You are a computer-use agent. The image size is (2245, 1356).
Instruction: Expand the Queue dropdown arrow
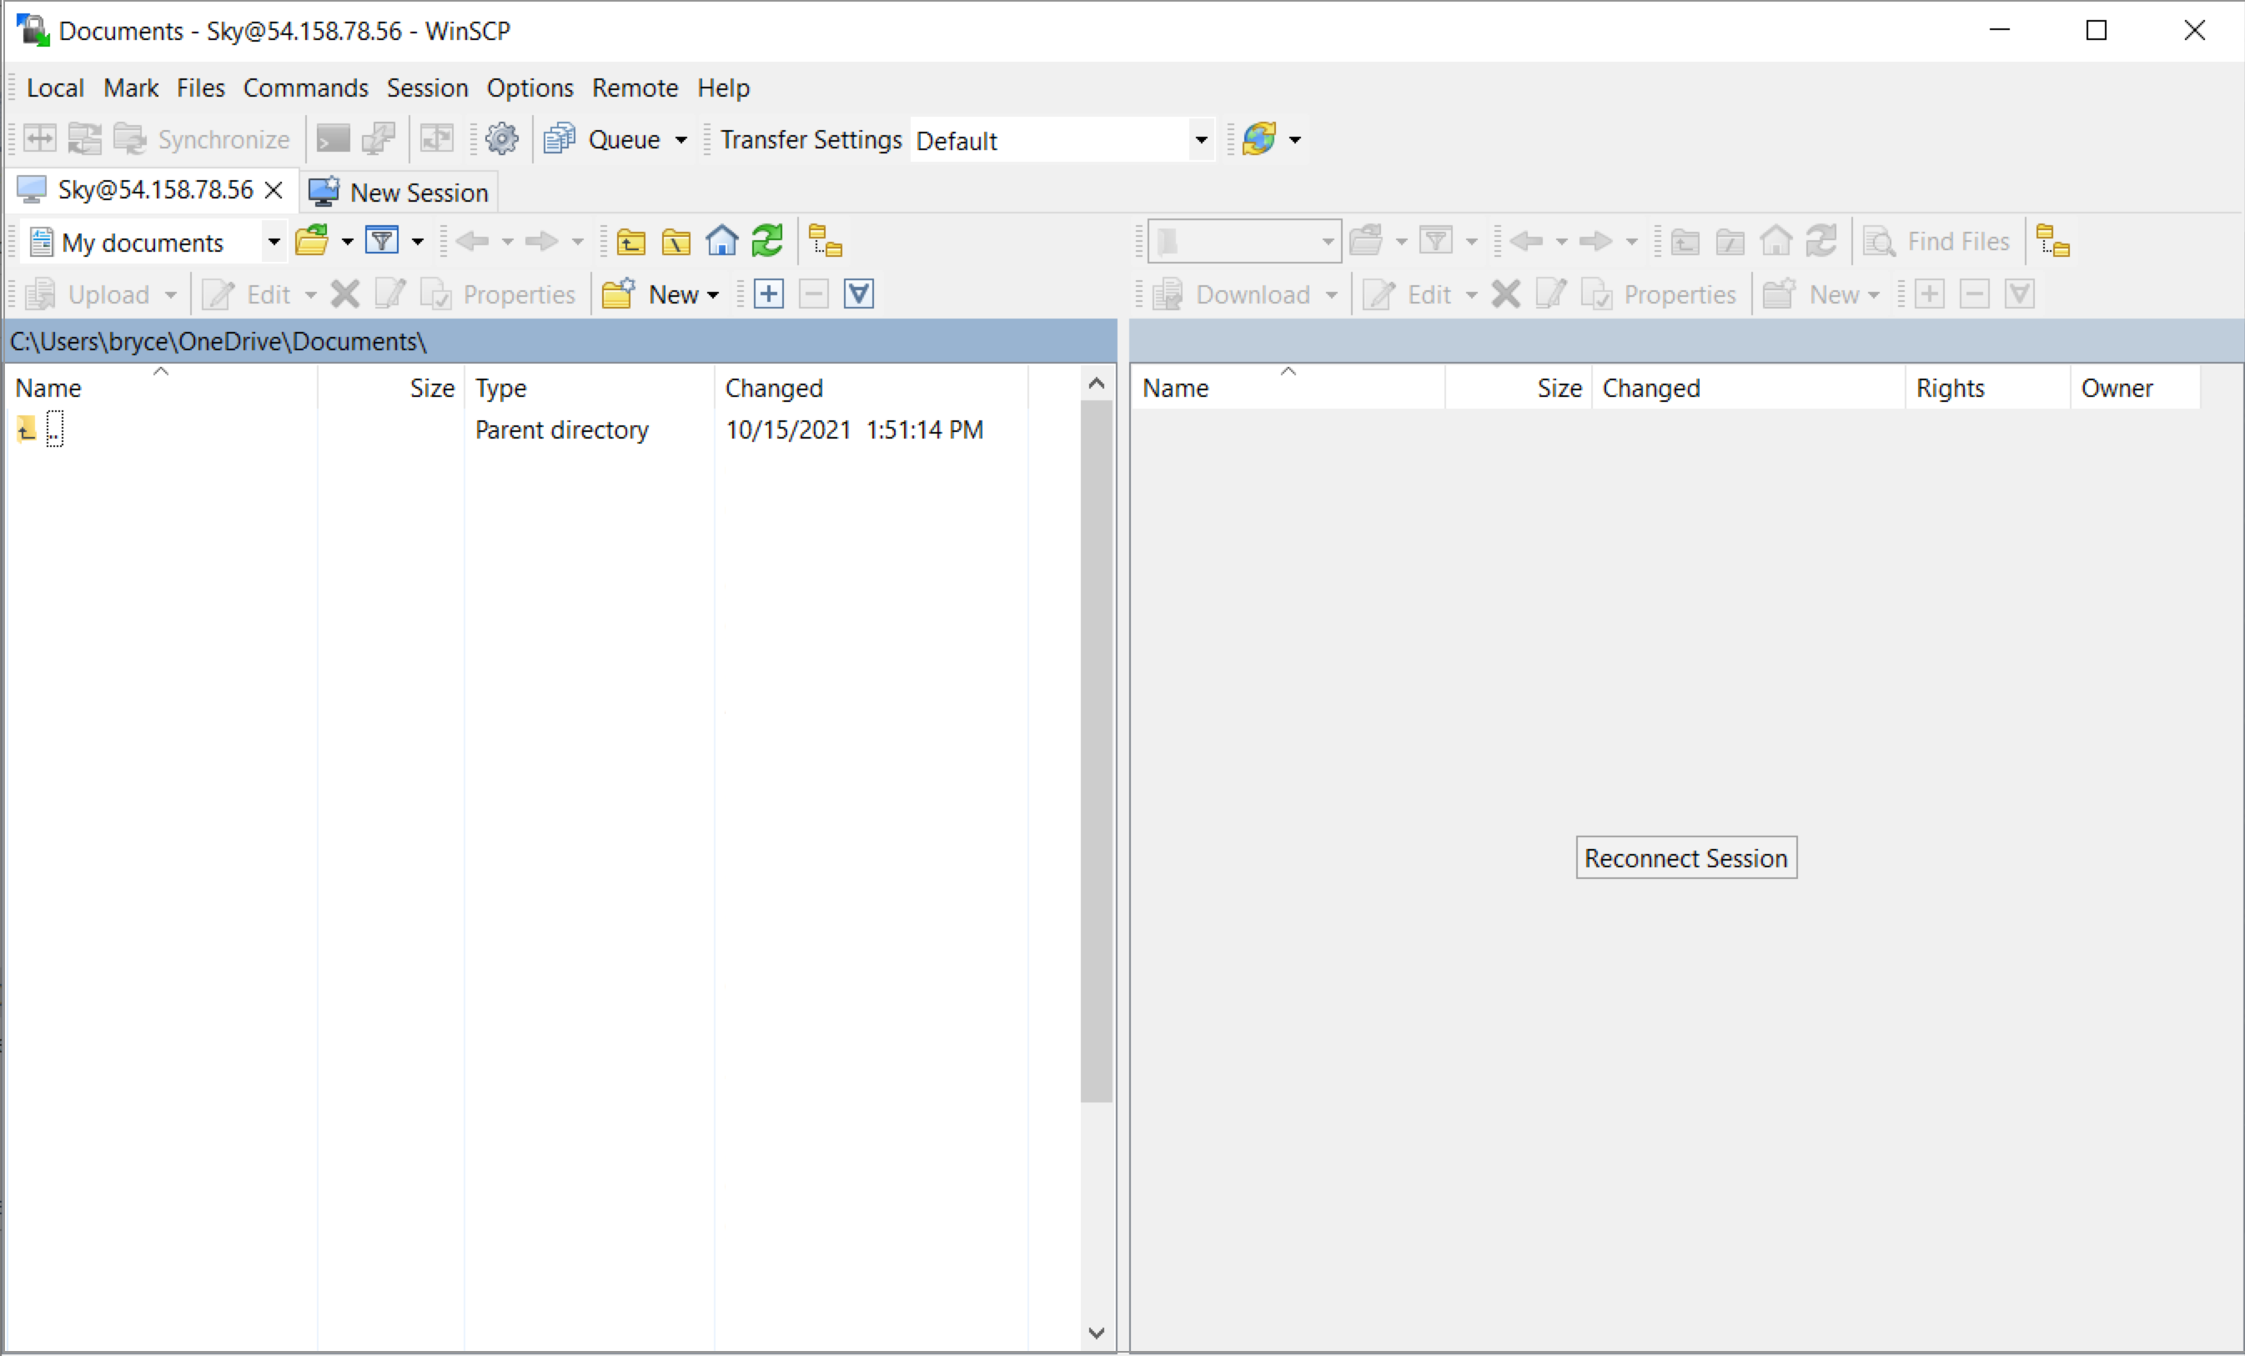click(x=681, y=139)
